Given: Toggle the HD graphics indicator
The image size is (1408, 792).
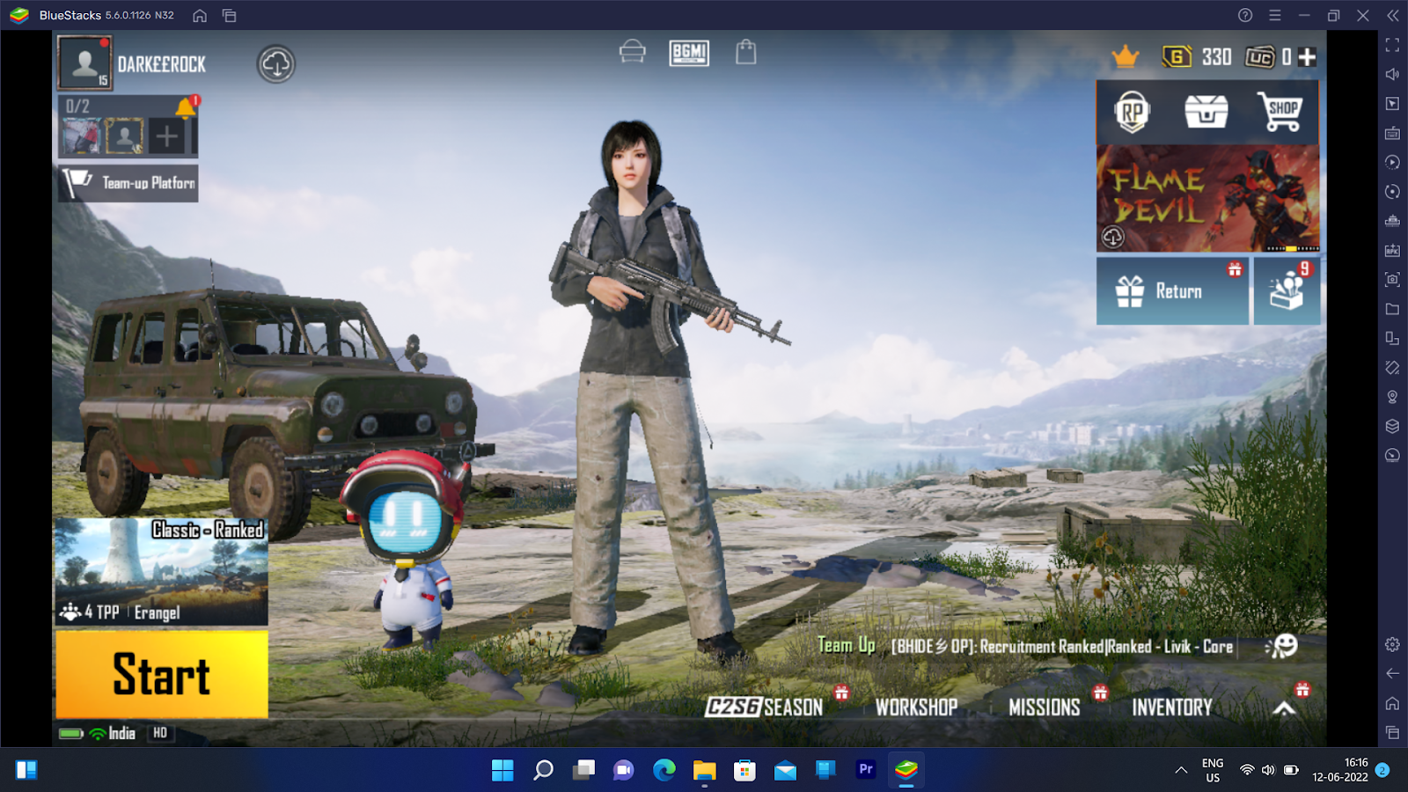Looking at the screenshot, I should pos(160,733).
